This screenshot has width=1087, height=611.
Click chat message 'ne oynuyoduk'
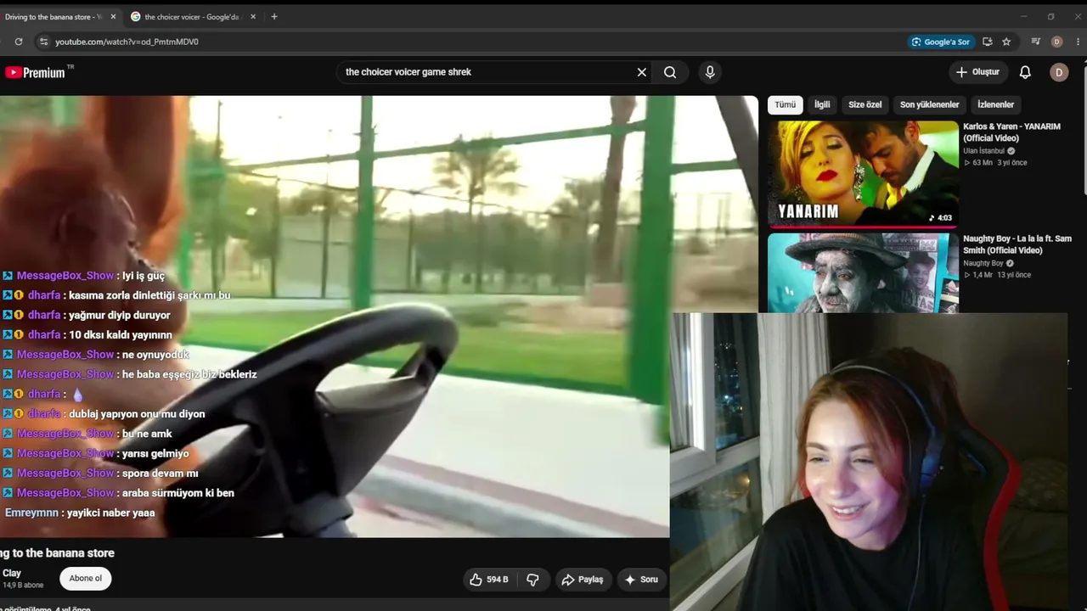(155, 355)
